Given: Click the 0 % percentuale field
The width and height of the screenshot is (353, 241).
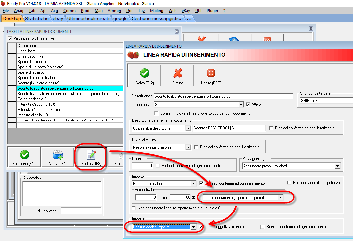Looking at the screenshot, I should [146, 197].
